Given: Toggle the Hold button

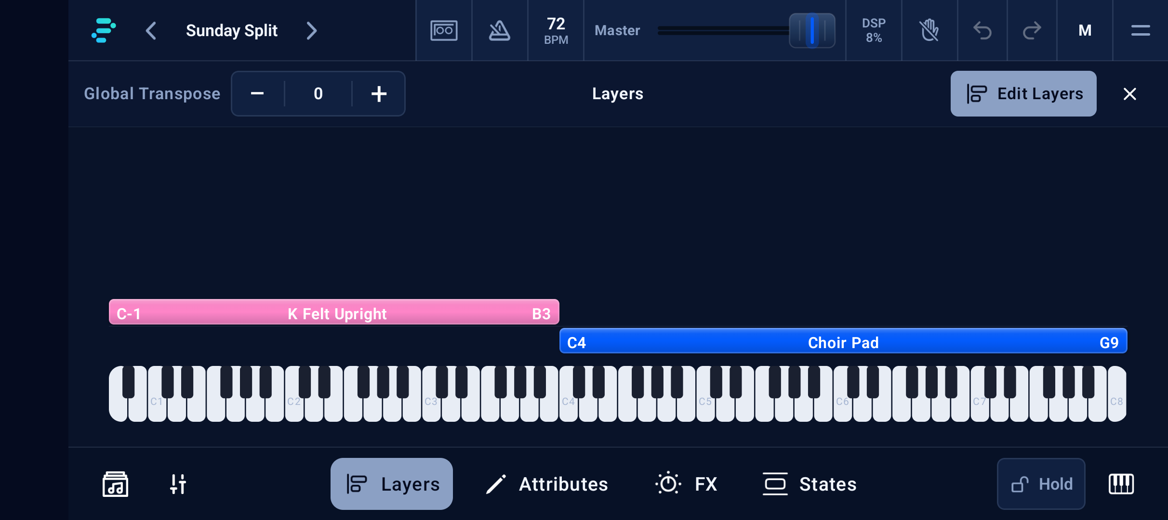Looking at the screenshot, I should pyautogui.click(x=1041, y=484).
